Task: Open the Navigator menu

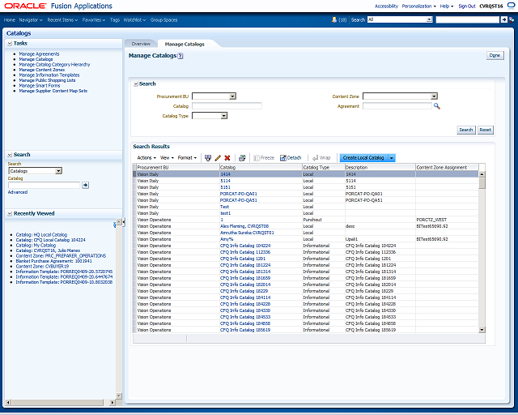Action: point(31,19)
